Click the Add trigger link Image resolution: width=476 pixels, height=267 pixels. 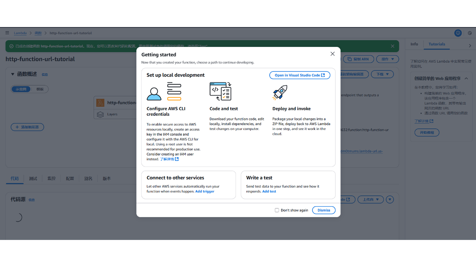[x=205, y=191]
